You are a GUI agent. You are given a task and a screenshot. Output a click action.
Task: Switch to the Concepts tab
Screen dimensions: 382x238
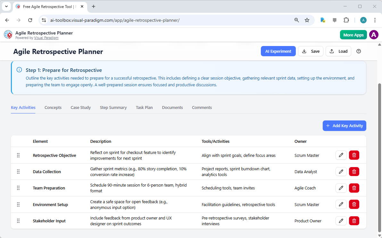point(53,107)
